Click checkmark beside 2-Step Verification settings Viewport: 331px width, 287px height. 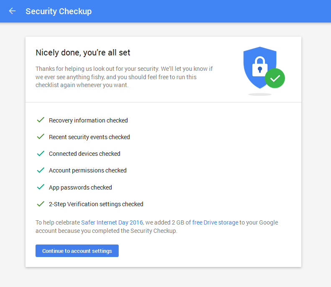(41, 204)
